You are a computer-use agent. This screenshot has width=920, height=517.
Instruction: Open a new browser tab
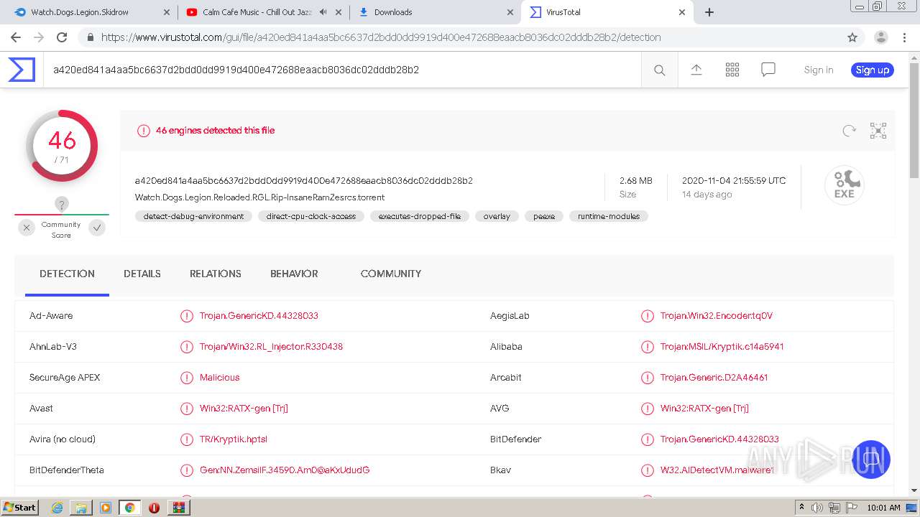coord(709,12)
